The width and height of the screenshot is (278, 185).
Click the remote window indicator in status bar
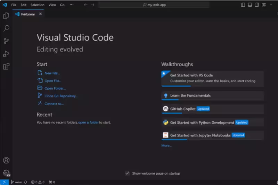[4, 182]
